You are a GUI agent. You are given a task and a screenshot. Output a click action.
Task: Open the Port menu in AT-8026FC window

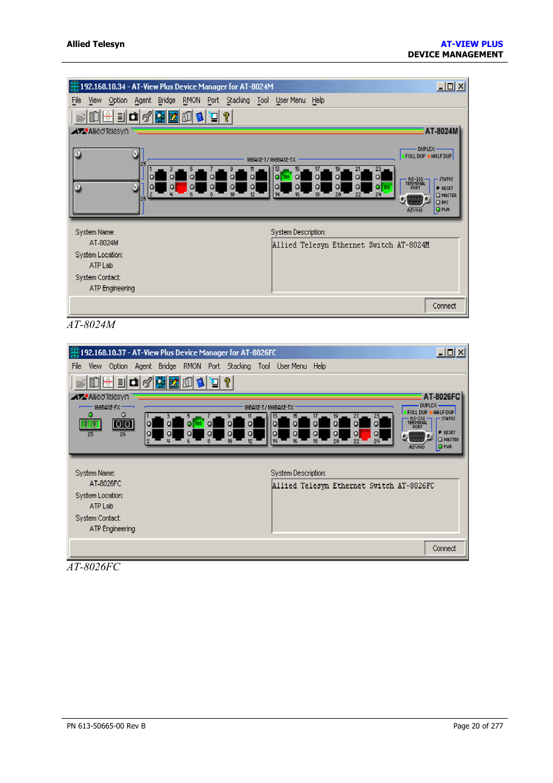214,366
